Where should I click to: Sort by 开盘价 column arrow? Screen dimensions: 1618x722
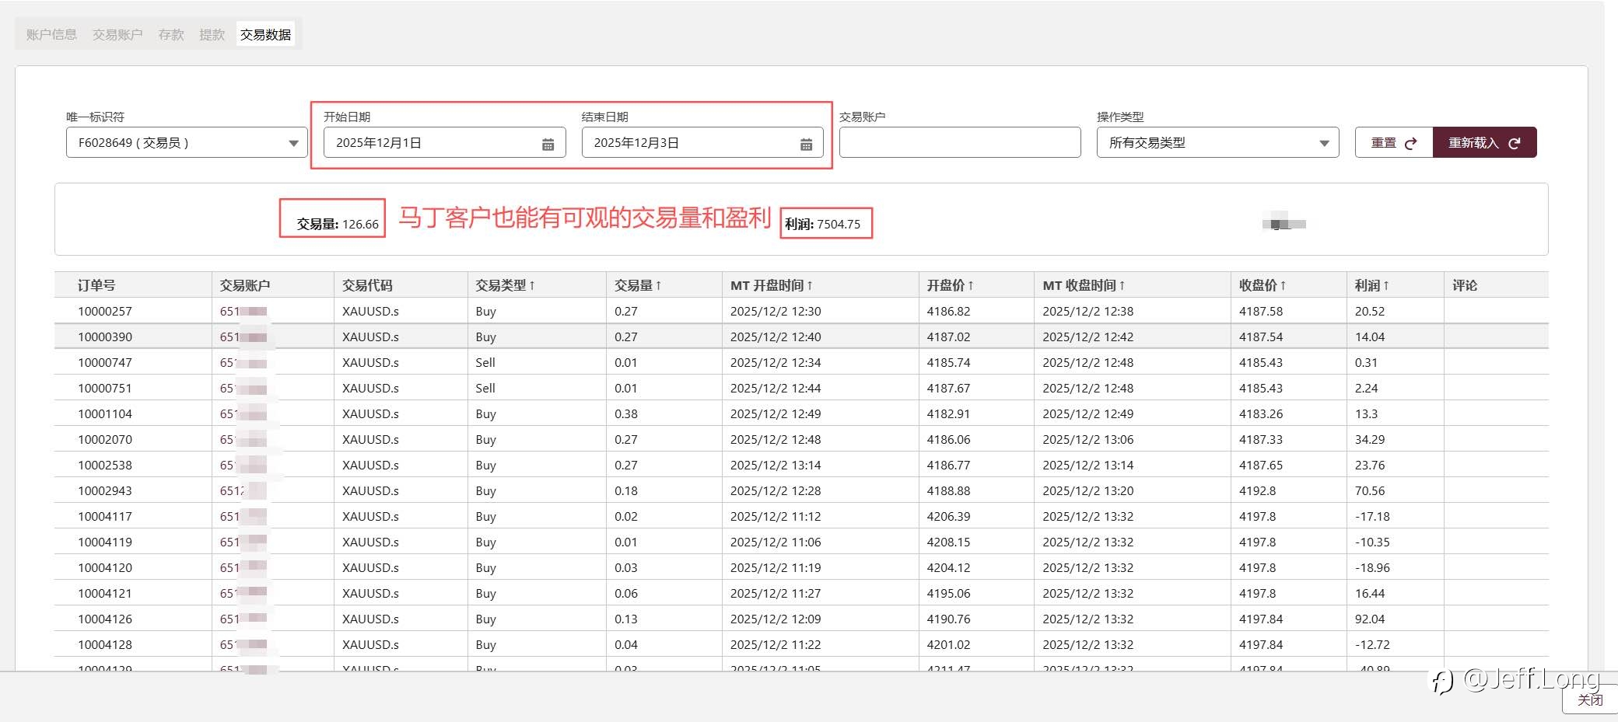(971, 285)
